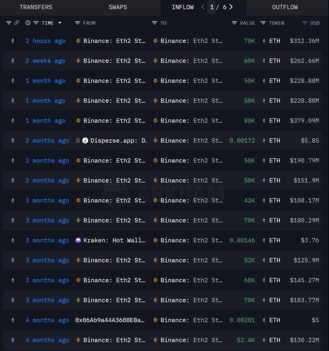This screenshot has height=351, width=329.
Task: Click Binance recipient icon in $5 row
Action: 155,320
